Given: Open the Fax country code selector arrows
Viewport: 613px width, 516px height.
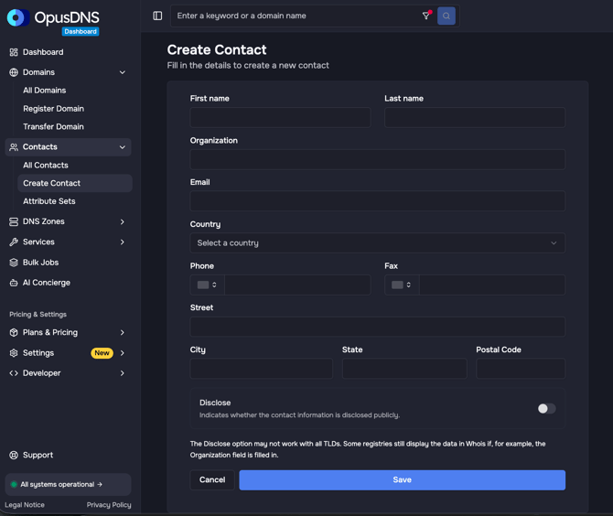Looking at the screenshot, I should click(x=409, y=285).
